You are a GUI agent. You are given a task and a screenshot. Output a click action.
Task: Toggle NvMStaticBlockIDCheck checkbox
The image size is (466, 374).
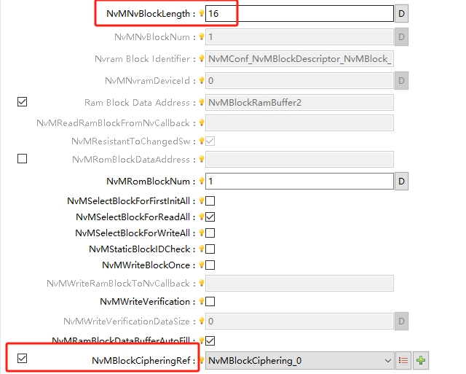point(210,249)
